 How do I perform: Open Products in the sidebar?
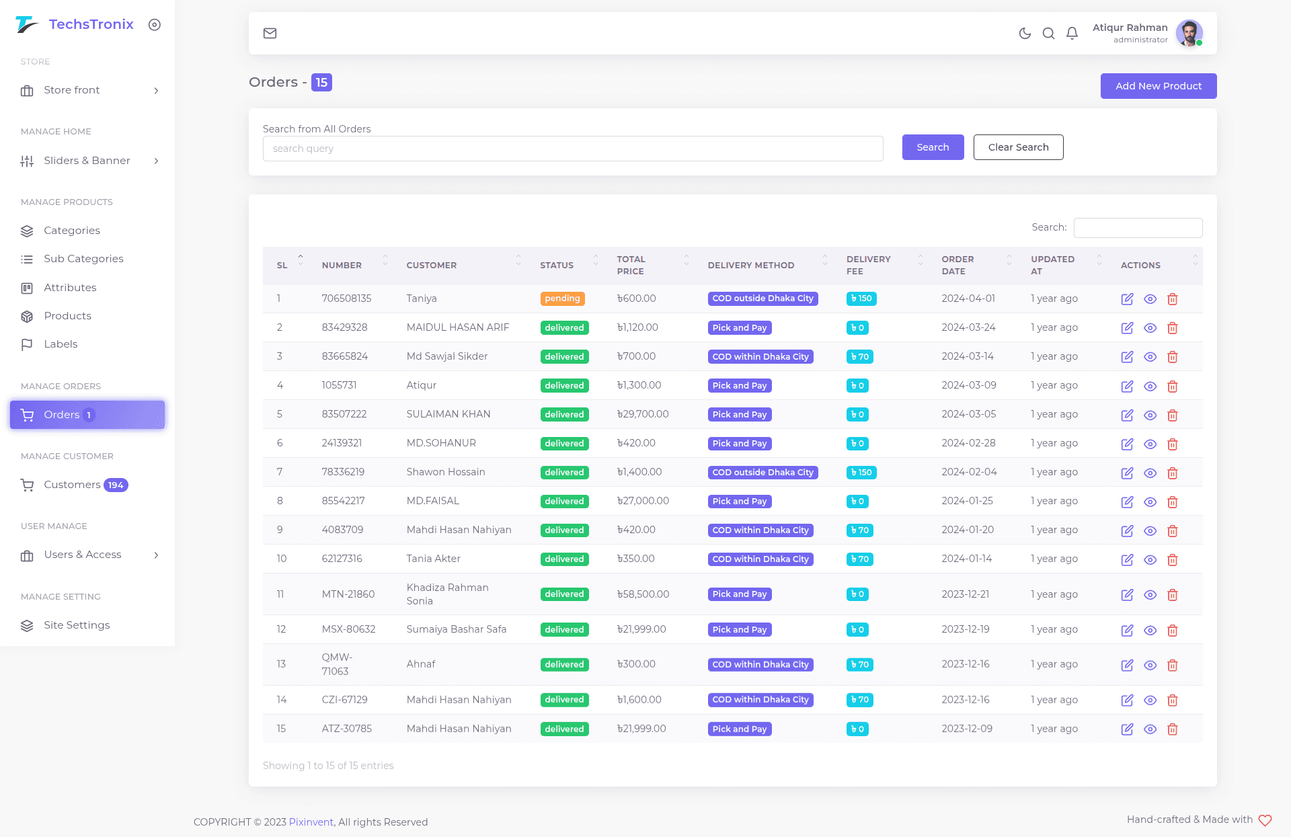[x=67, y=316]
